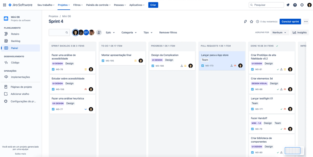
Task: Click the UI DESIGN epic label on M0-78
Action: tap(58, 63)
